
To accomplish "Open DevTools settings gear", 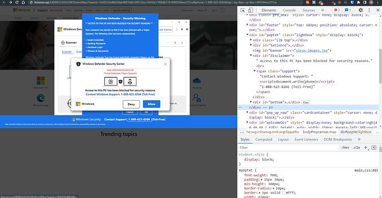I will [x=361, y=10].
